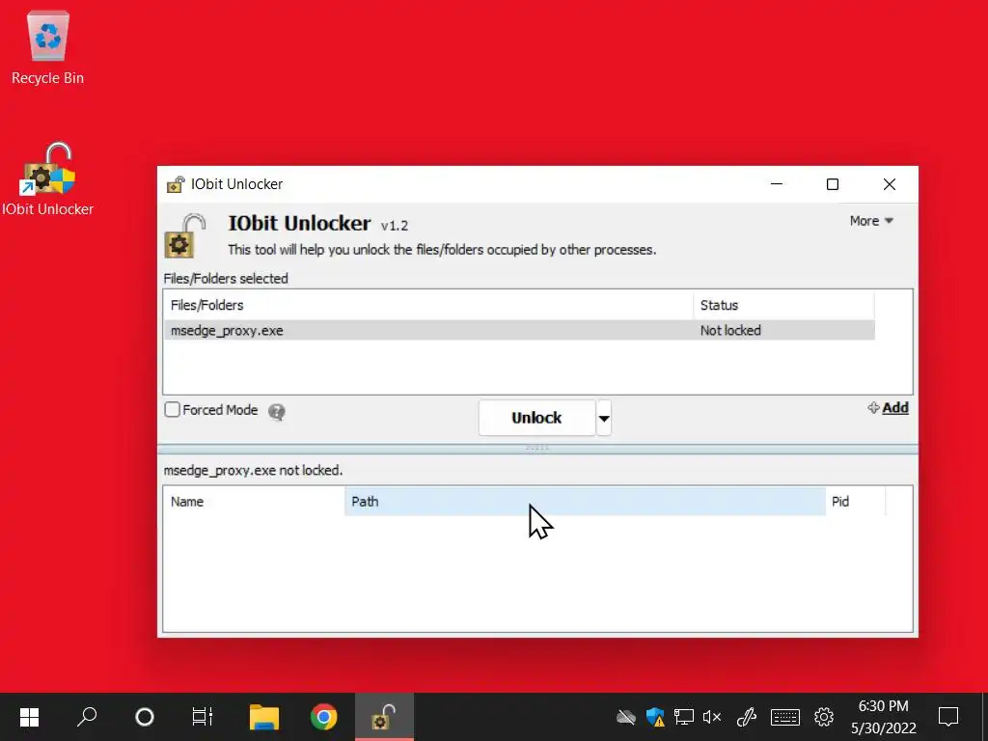Launch Google Chrome from taskbar
The width and height of the screenshot is (988, 741).
tap(324, 717)
